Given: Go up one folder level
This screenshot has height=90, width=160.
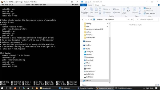Looking at the screenshot, I should click(91, 19).
